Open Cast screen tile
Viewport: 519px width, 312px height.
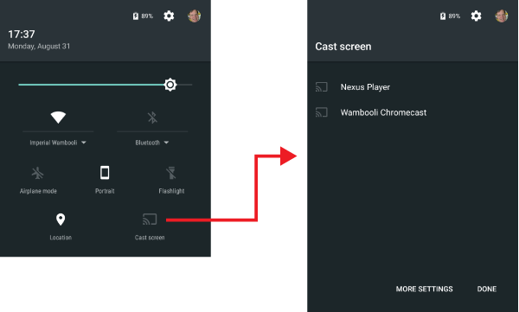pos(150,226)
